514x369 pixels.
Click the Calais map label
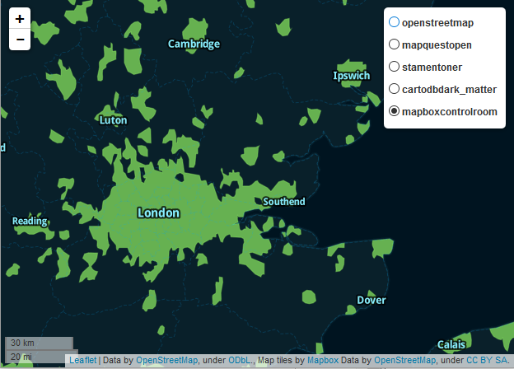[x=451, y=345]
